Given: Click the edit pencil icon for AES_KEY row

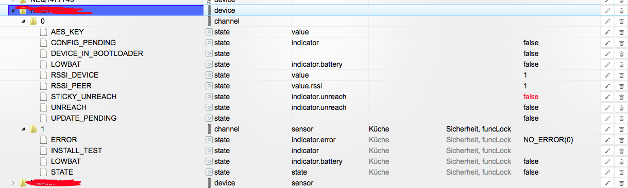Looking at the screenshot, I should click(x=607, y=32).
